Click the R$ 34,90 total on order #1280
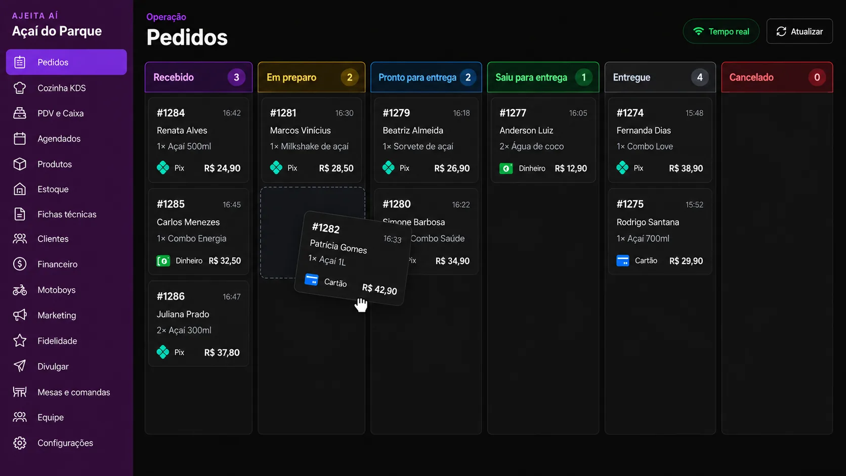Image resolution: width=846 pixels, height=476 pixels. click(x=452, y=261)
